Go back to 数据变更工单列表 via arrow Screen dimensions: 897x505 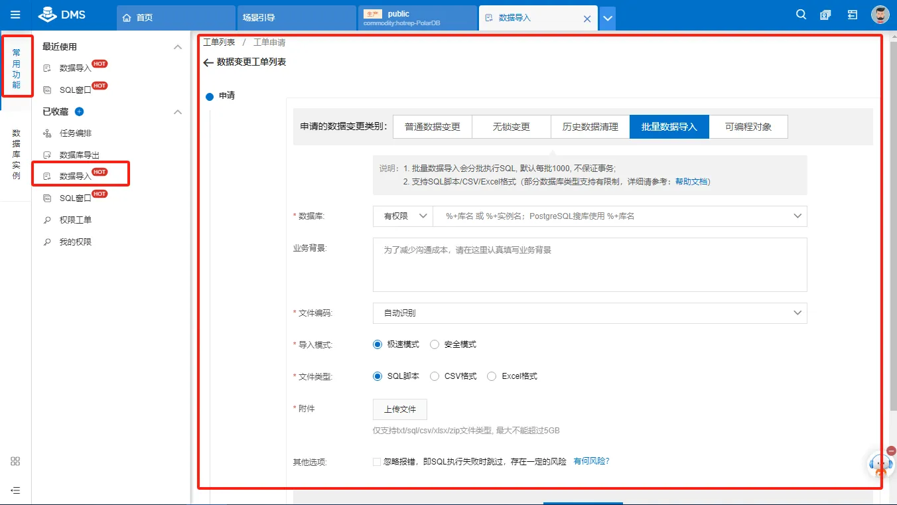pyautogui.click(x=208, y=62)
